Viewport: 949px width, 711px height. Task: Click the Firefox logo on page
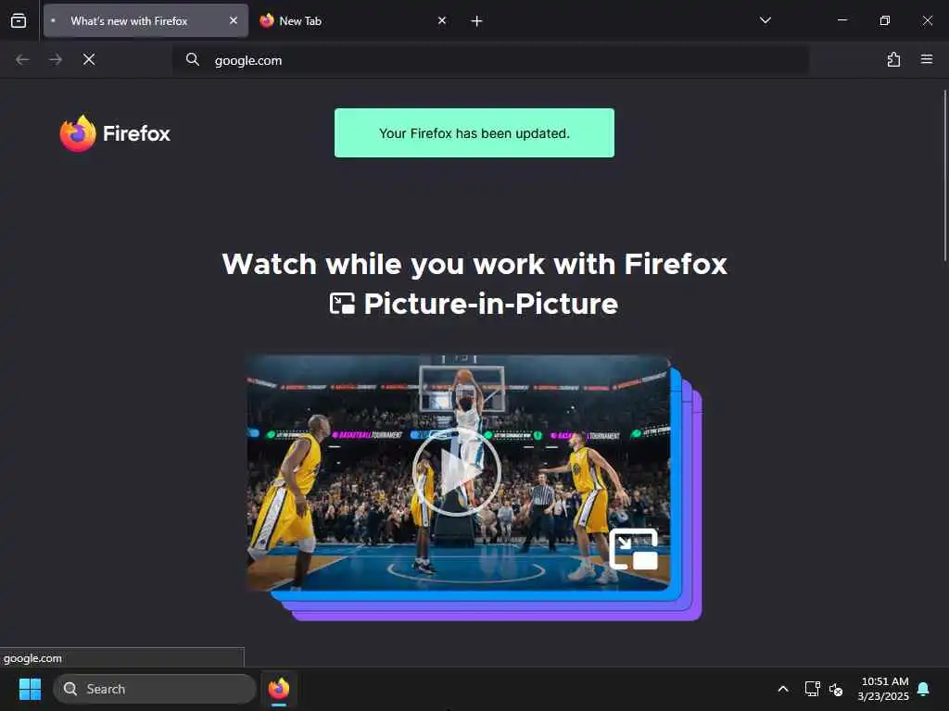pyautogui.click(x=115, y=133)
